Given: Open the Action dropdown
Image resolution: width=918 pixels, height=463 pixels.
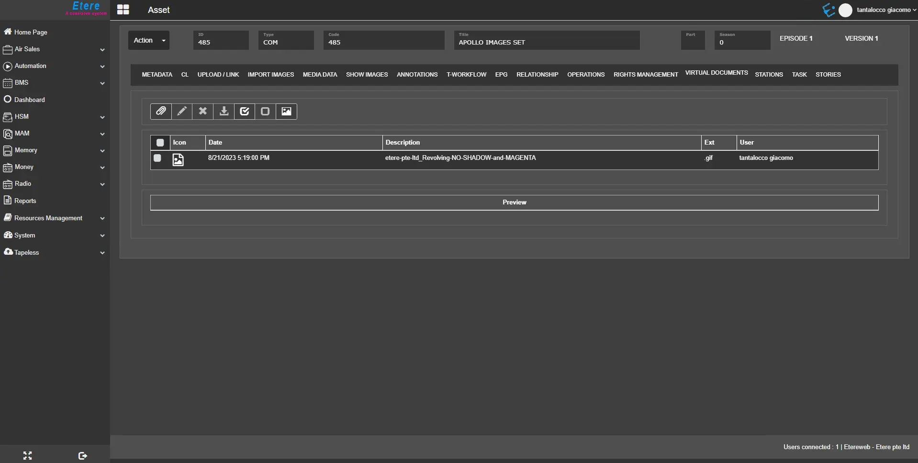Looking at the screenshot, I should coord(149,40).
